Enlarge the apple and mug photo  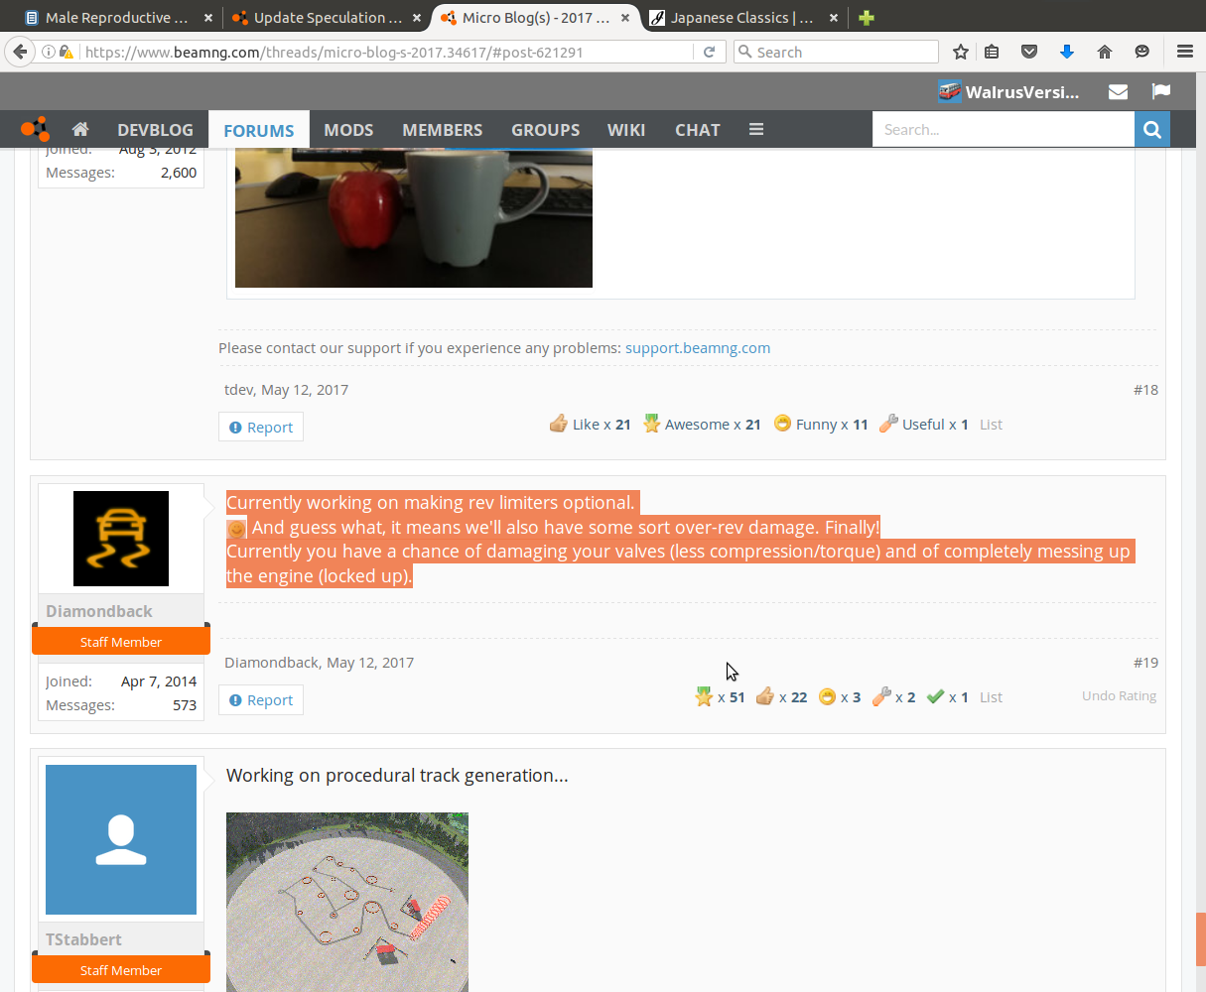(x=414, y=217)
